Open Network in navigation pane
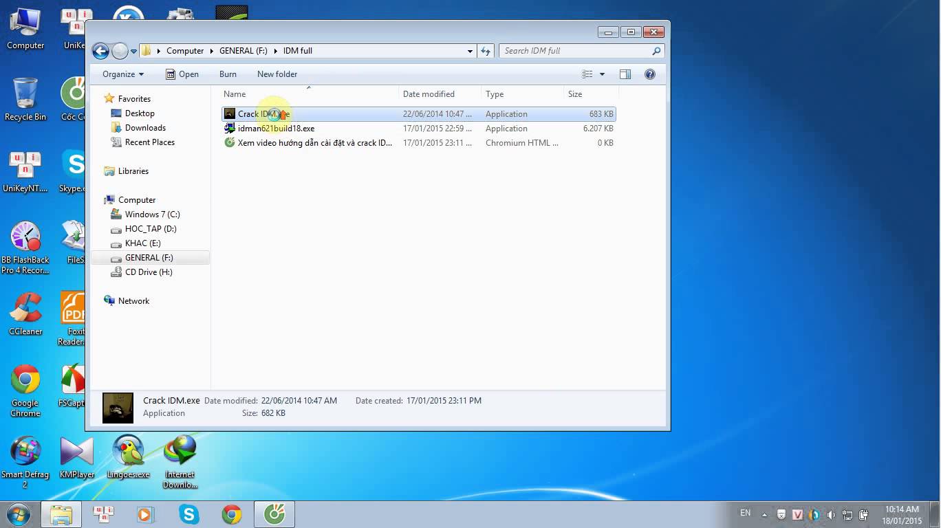 [x=133, y=301]
